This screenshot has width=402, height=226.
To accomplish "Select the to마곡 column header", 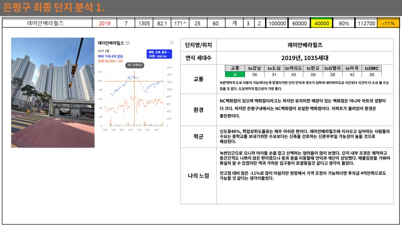I will click(x=352, y=68).
